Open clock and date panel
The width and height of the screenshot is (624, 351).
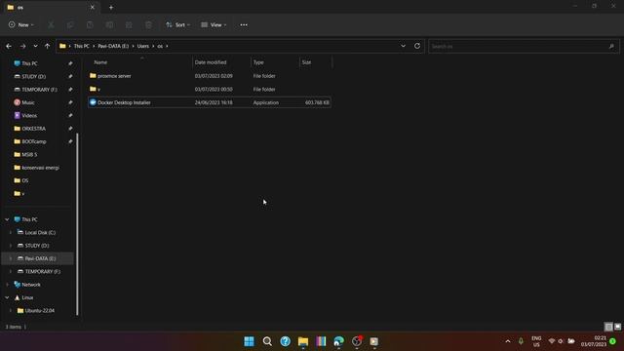[x=594, y=341]
